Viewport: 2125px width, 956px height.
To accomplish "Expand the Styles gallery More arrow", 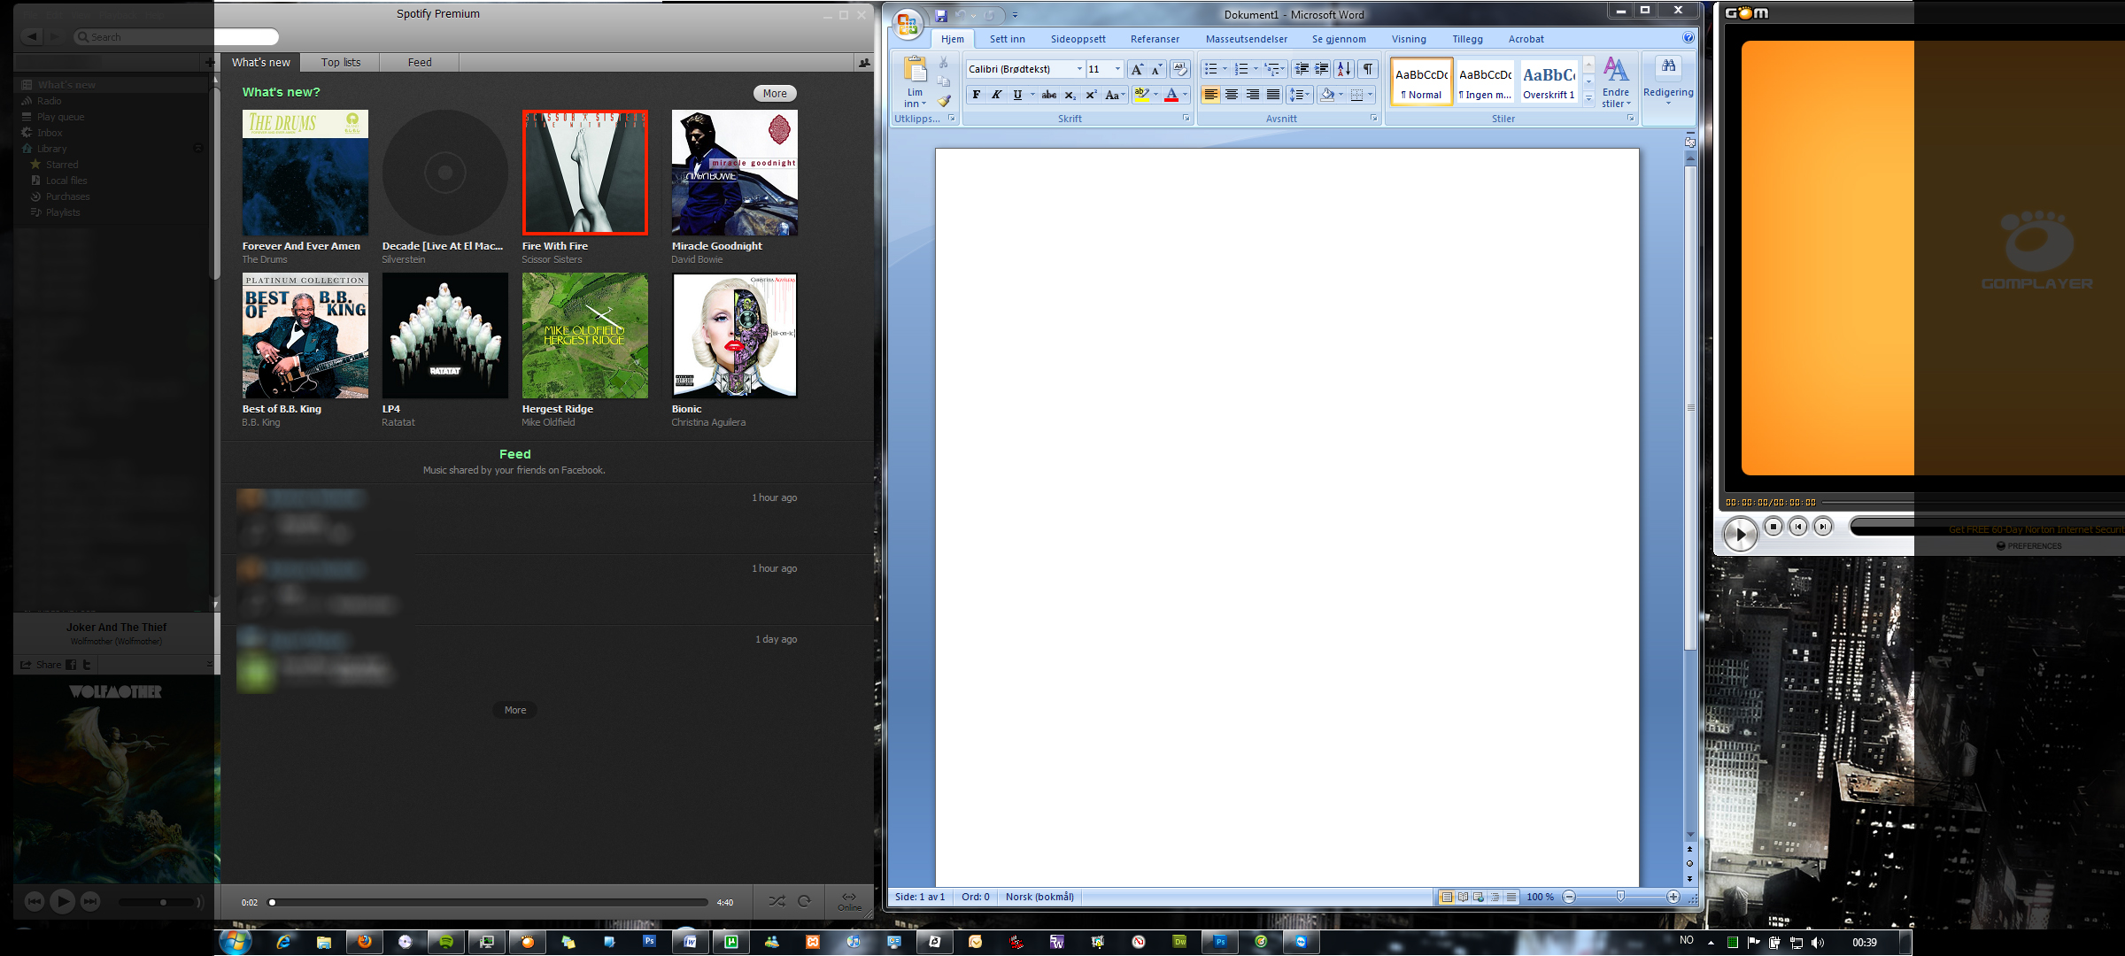I will point(1588,100).
